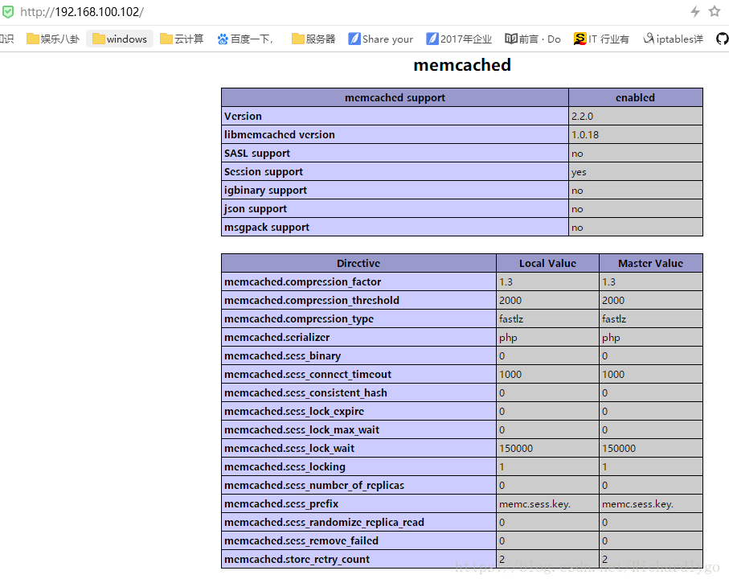Click memcached.compression_threshold local value 2000
This screenshot has width=729, height=583.
pyautogui.click(x=510, y=301)
